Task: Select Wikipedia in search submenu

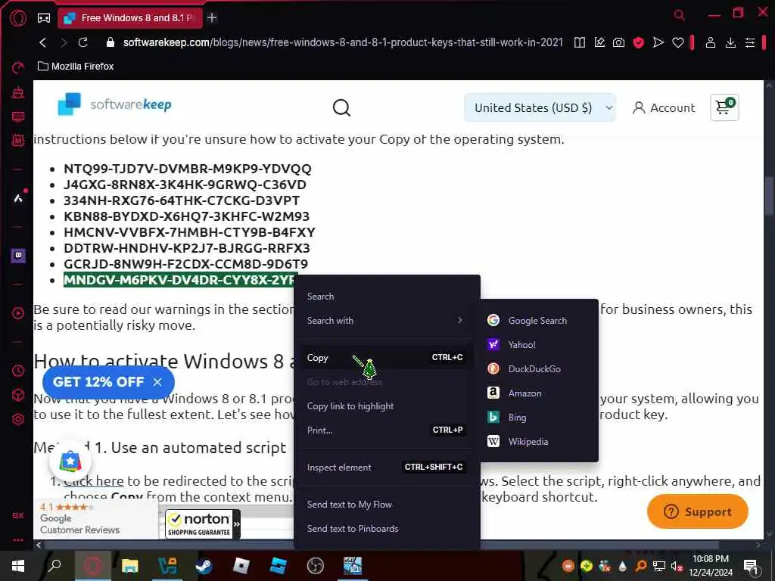Action: point(538,442)
